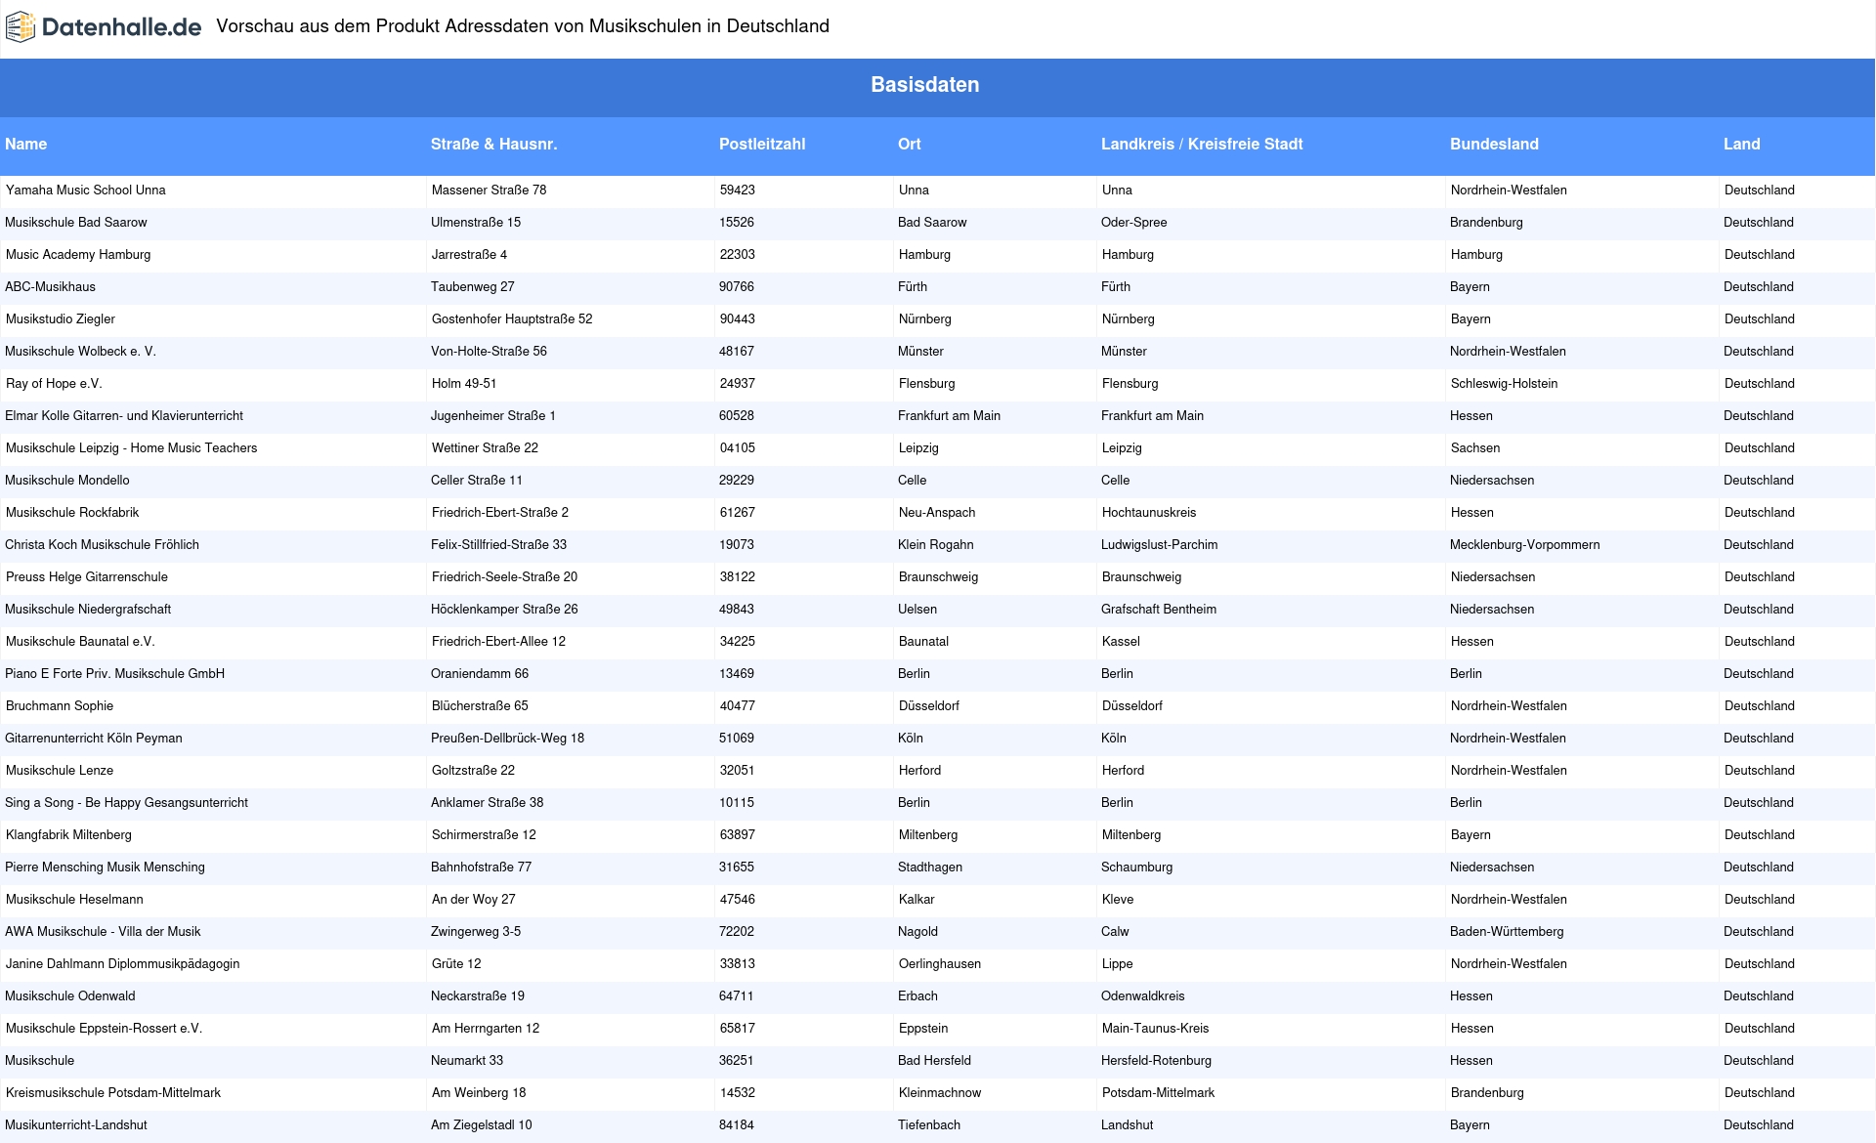The height and width of the screenshot is (1143, 1876).
Task: Select Preuss Helge Gitarrenschule name
Action: tap(87, 577)
